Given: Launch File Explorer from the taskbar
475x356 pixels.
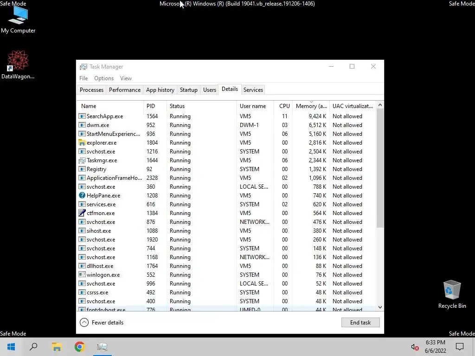Looking at the screenshot, I should click(57, 347).
